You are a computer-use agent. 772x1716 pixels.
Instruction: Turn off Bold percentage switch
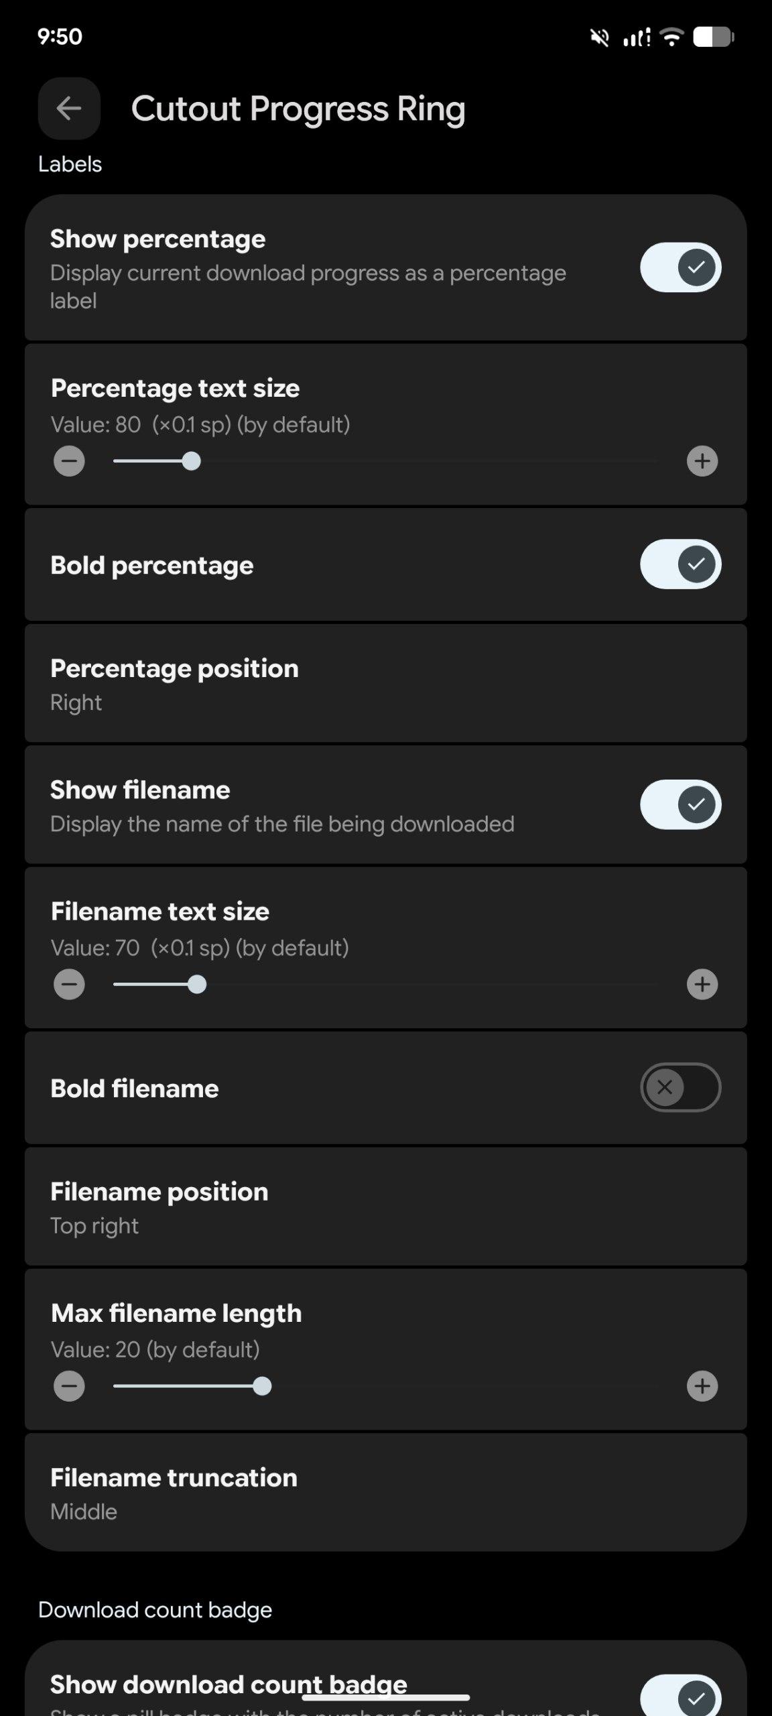[x=680, y=564]
